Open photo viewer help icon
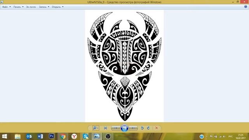This screenshot has width=249, height=140. [245, 7]
